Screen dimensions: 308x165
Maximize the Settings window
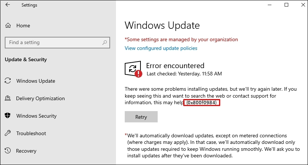click(286, 5)
